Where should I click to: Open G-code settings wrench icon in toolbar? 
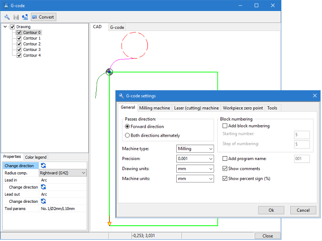(x=7, y=17)
